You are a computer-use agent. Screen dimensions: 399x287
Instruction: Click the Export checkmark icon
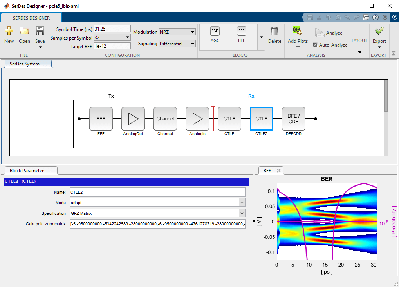[x=379, y=31]
